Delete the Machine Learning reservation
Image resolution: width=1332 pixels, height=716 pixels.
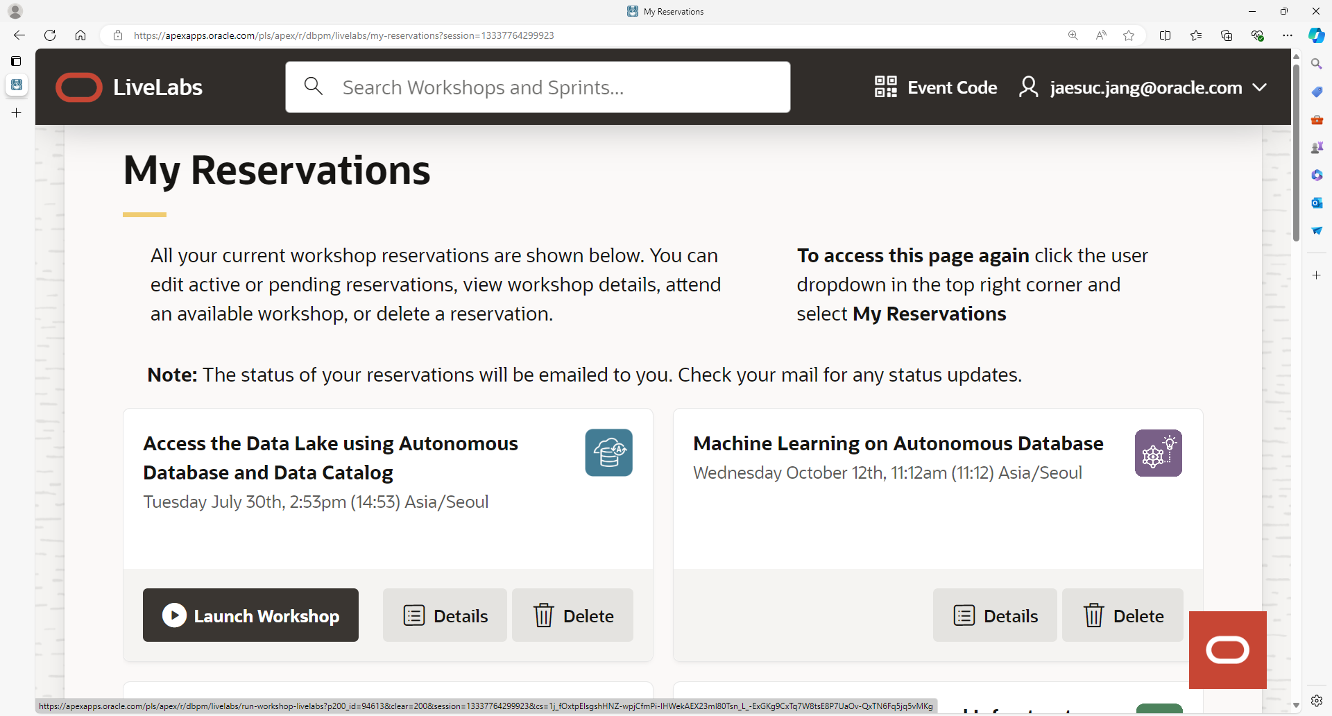(x=1122, y=615)
